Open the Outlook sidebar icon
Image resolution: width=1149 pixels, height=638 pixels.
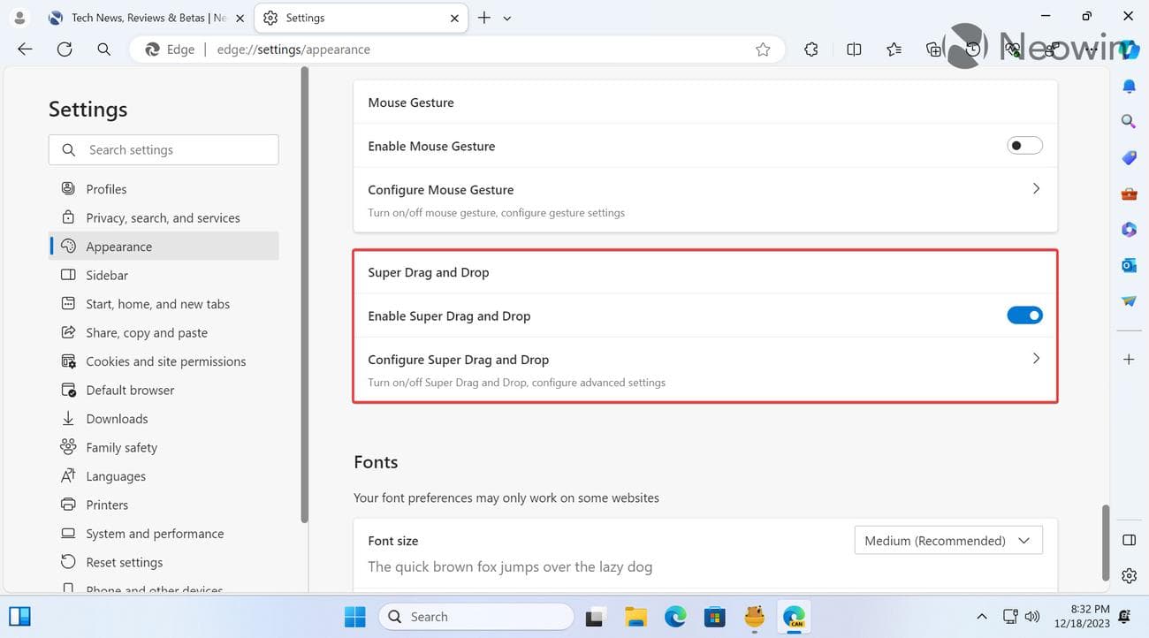tap(1128, 264)
